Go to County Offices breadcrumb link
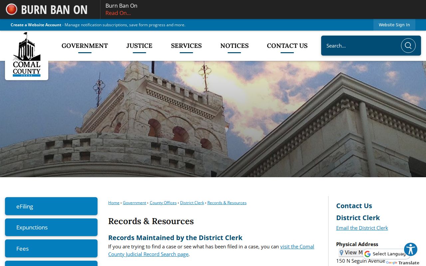This screenshot has height=266, width=426. tap(163, 203)
